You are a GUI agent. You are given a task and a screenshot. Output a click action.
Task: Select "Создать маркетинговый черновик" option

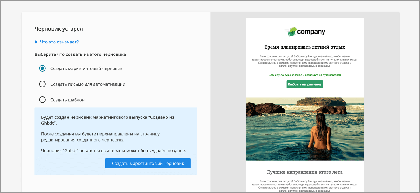[x=42, y=68]
